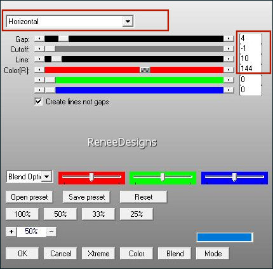Viewport: 273px width, 269px height.
Task: Click the plus zoom icon
Action: 11,231
